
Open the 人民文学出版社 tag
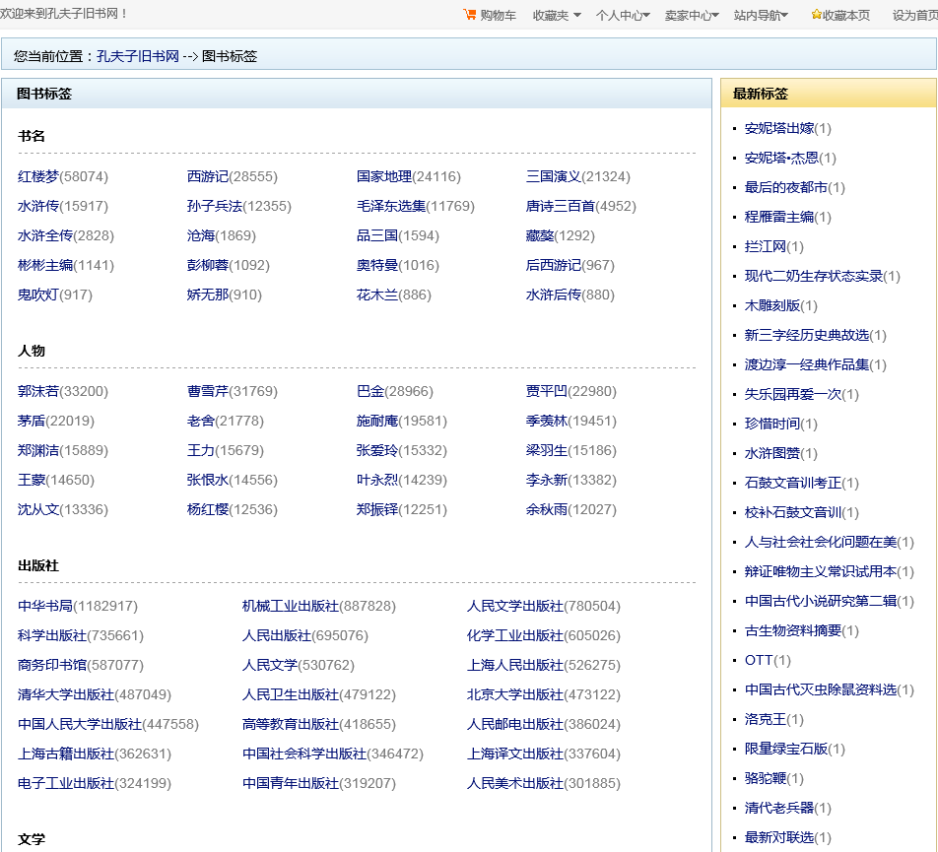(x=515, y=606)
